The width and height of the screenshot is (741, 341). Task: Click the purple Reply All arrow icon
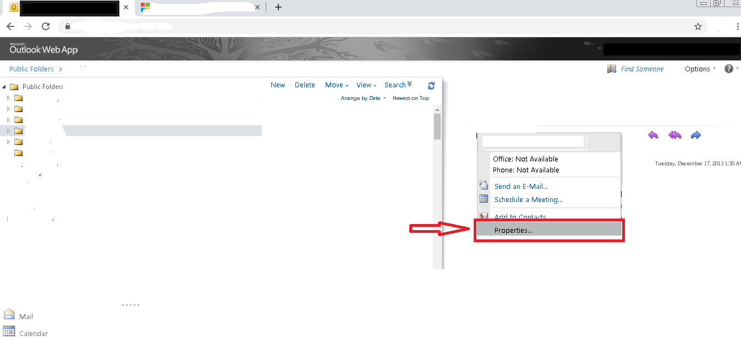674,135
